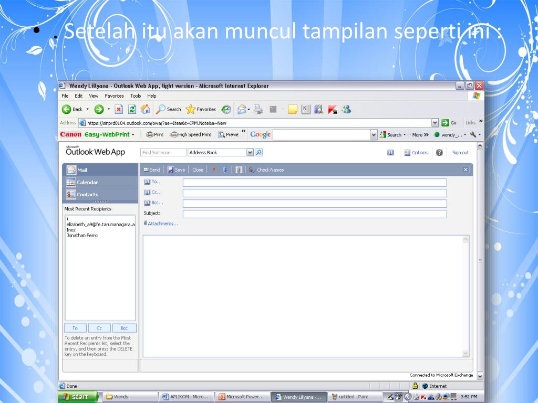Open Help question mark icon
538x403 pixels.
[439, 153]
